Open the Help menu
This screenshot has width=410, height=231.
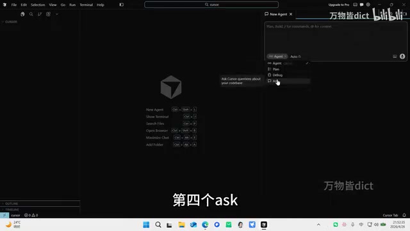(101, 4)
